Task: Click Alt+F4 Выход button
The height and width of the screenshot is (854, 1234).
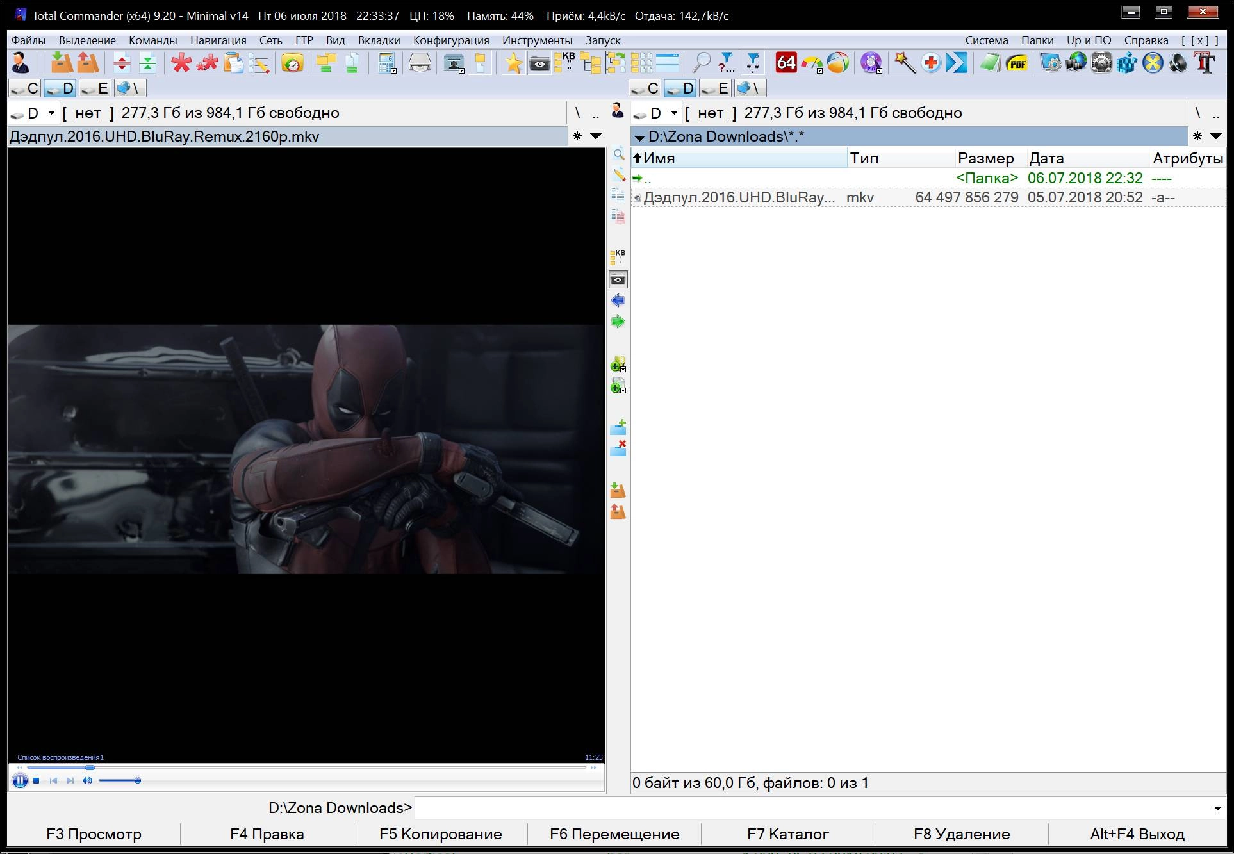Action: 1137,834
